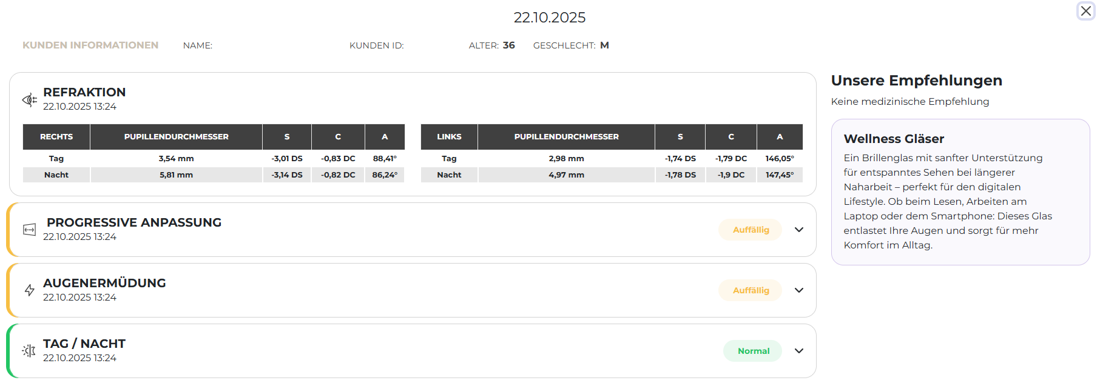Click the Auffällig badge for Progressive Anpassung
The width and height of the screenshot is (1100, 386).
(x=751, y=230)
